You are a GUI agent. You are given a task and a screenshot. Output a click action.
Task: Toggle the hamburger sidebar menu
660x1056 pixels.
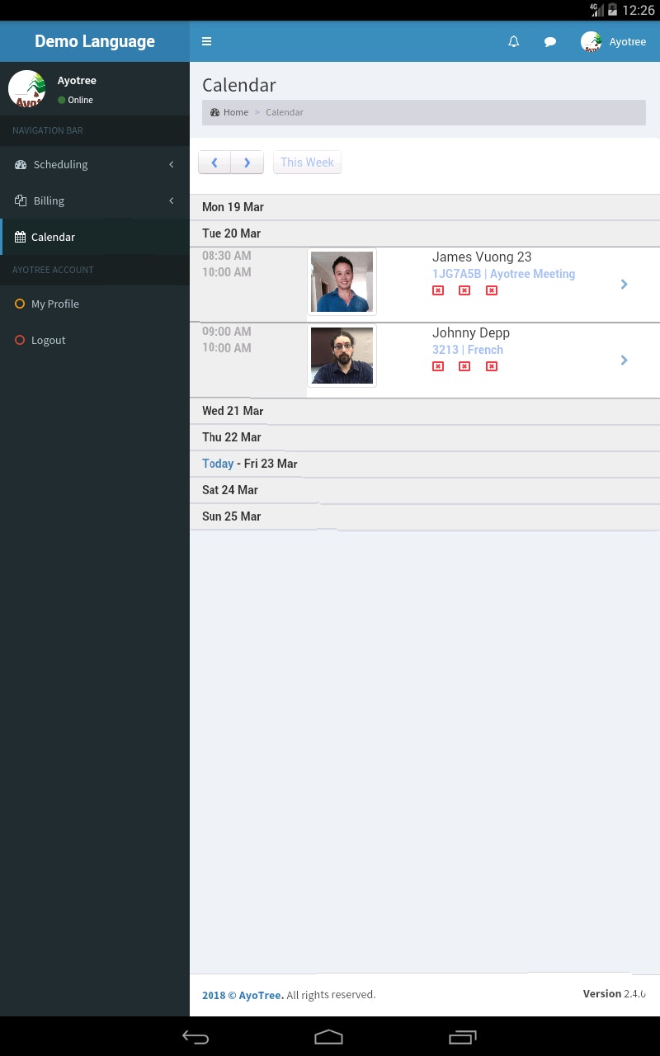coord(206,41)
